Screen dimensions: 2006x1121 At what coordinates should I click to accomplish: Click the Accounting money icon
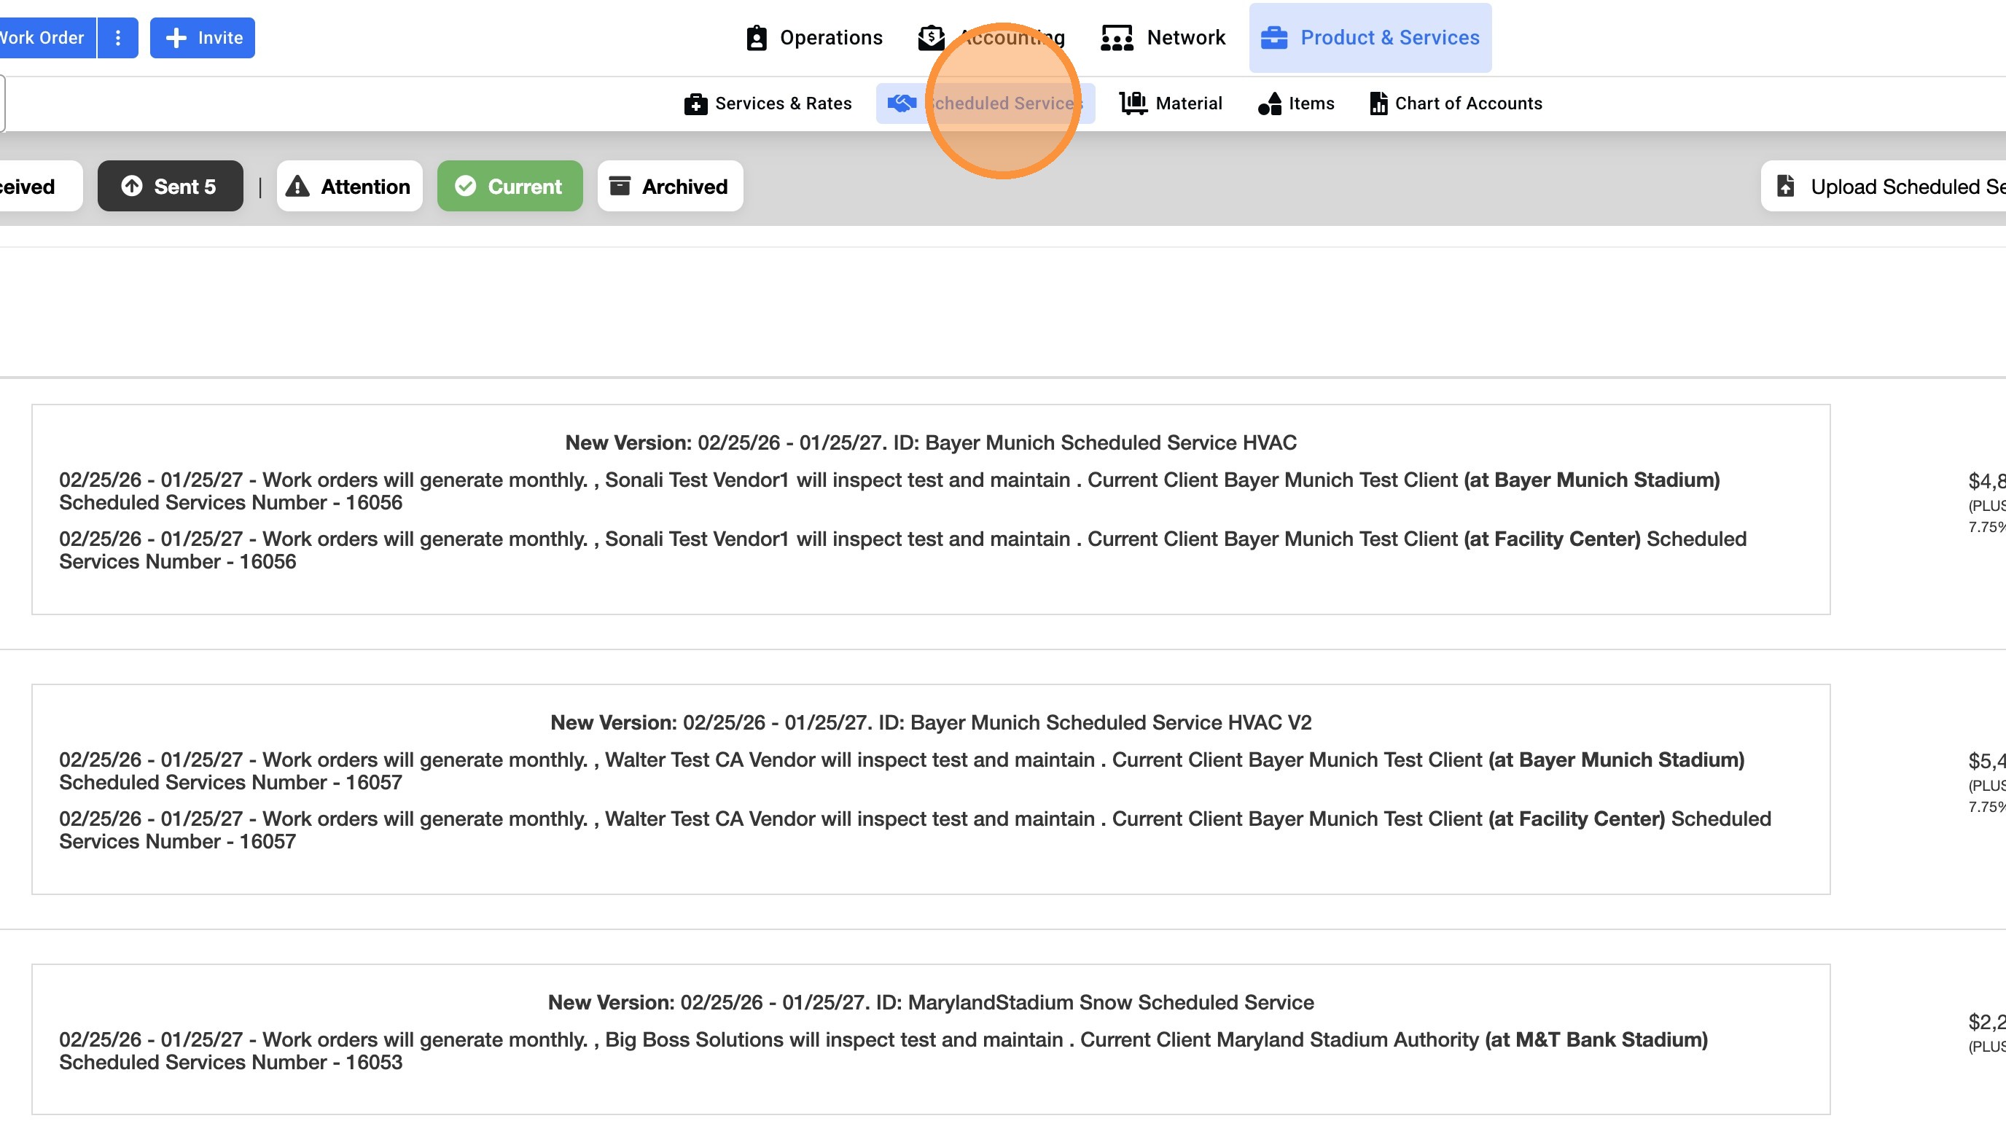[x=931, y=37]
